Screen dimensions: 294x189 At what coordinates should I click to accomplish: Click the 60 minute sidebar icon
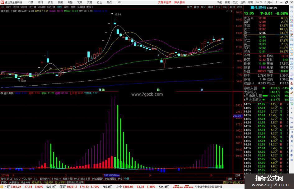pyautogui.click(x=292, y=127)
